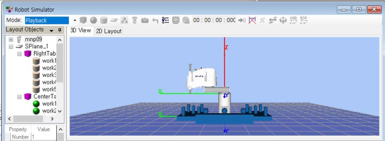This screenshot has width=385, height=141.
Task: Select work3 under RightTable in tree
Action: point(49,75)
